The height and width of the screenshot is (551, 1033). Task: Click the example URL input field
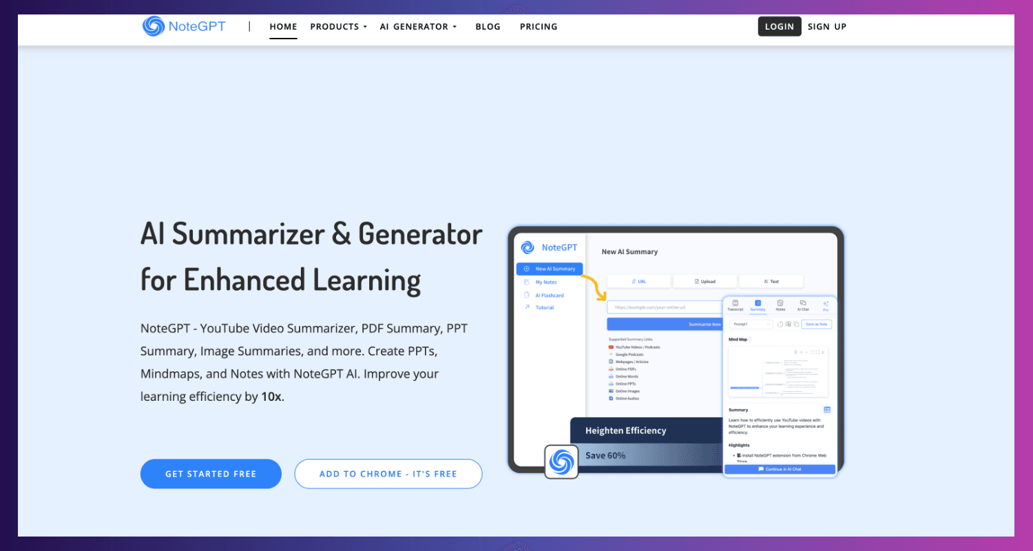[x=665, y=307]
